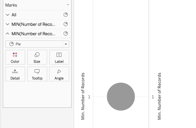This screenshot has width=196, height=128.
Task: Click the pie icon on the All row
Action: click(x=66, y=15)
